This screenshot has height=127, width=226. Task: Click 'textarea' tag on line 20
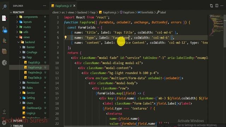[x=115, y=114]
